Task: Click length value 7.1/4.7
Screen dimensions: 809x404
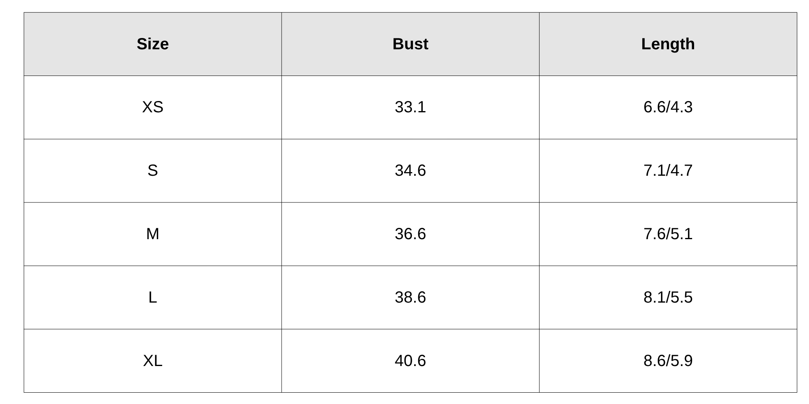Action: [668, 170]
